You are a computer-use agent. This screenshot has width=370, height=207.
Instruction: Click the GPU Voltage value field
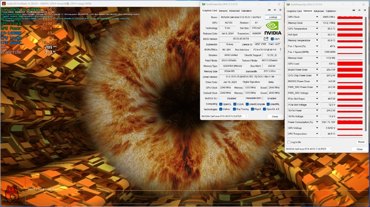point(328,128)
